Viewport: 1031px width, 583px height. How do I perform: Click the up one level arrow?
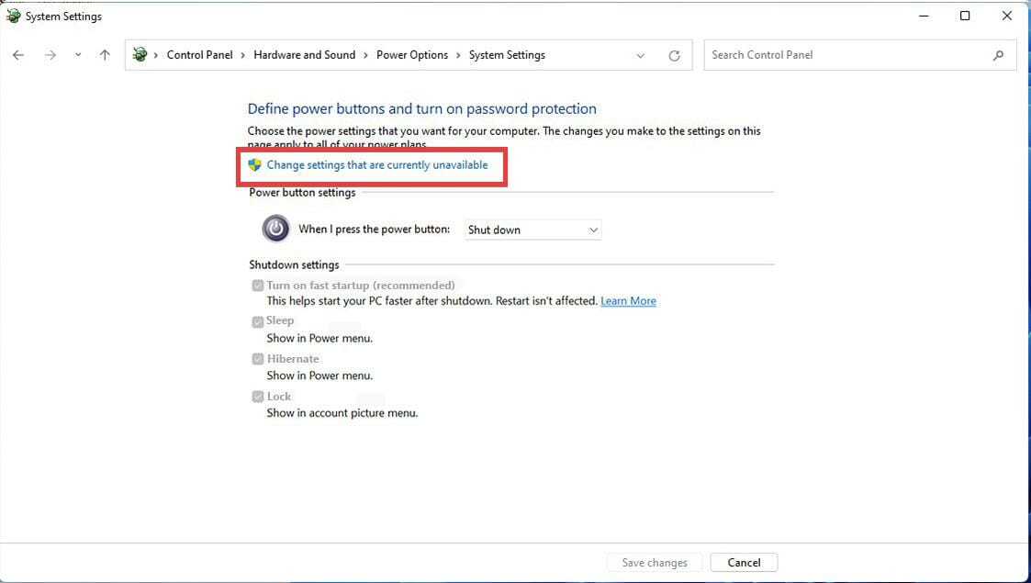105,55
